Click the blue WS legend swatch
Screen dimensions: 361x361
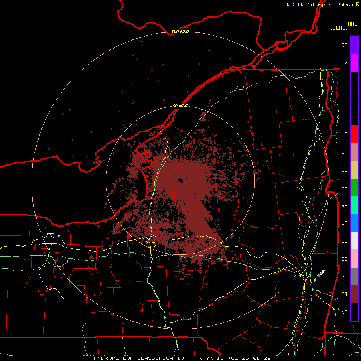[354, 223]
